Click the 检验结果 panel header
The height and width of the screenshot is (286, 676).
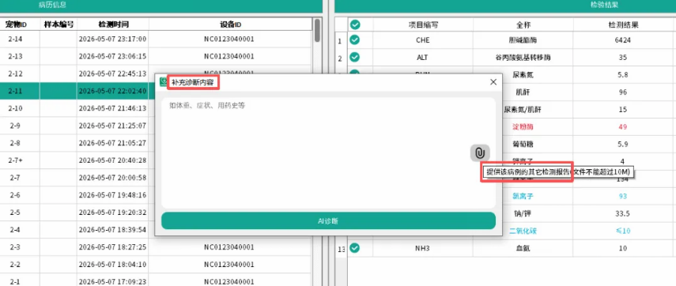click(x=604, y=6)
